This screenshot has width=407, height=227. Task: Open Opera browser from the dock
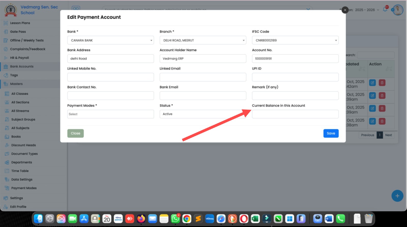244,219
